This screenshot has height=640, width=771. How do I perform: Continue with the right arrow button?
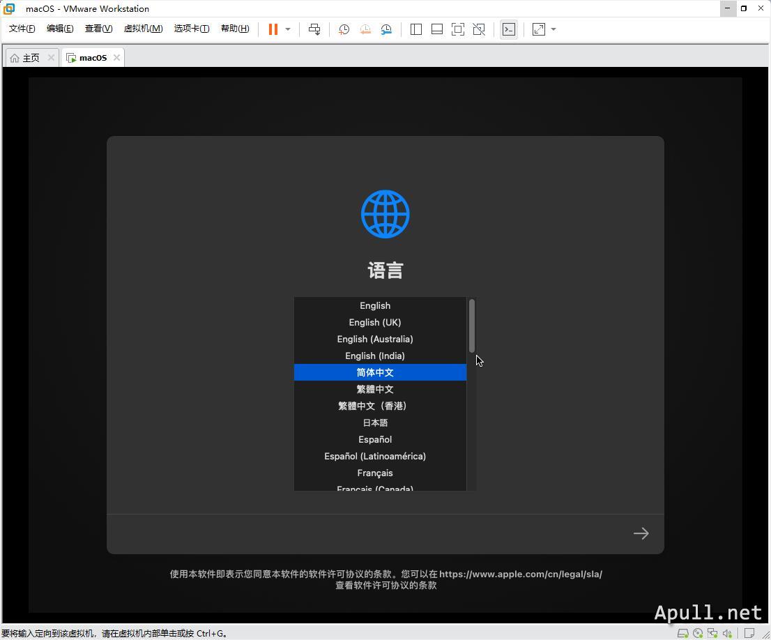point(641,533)
